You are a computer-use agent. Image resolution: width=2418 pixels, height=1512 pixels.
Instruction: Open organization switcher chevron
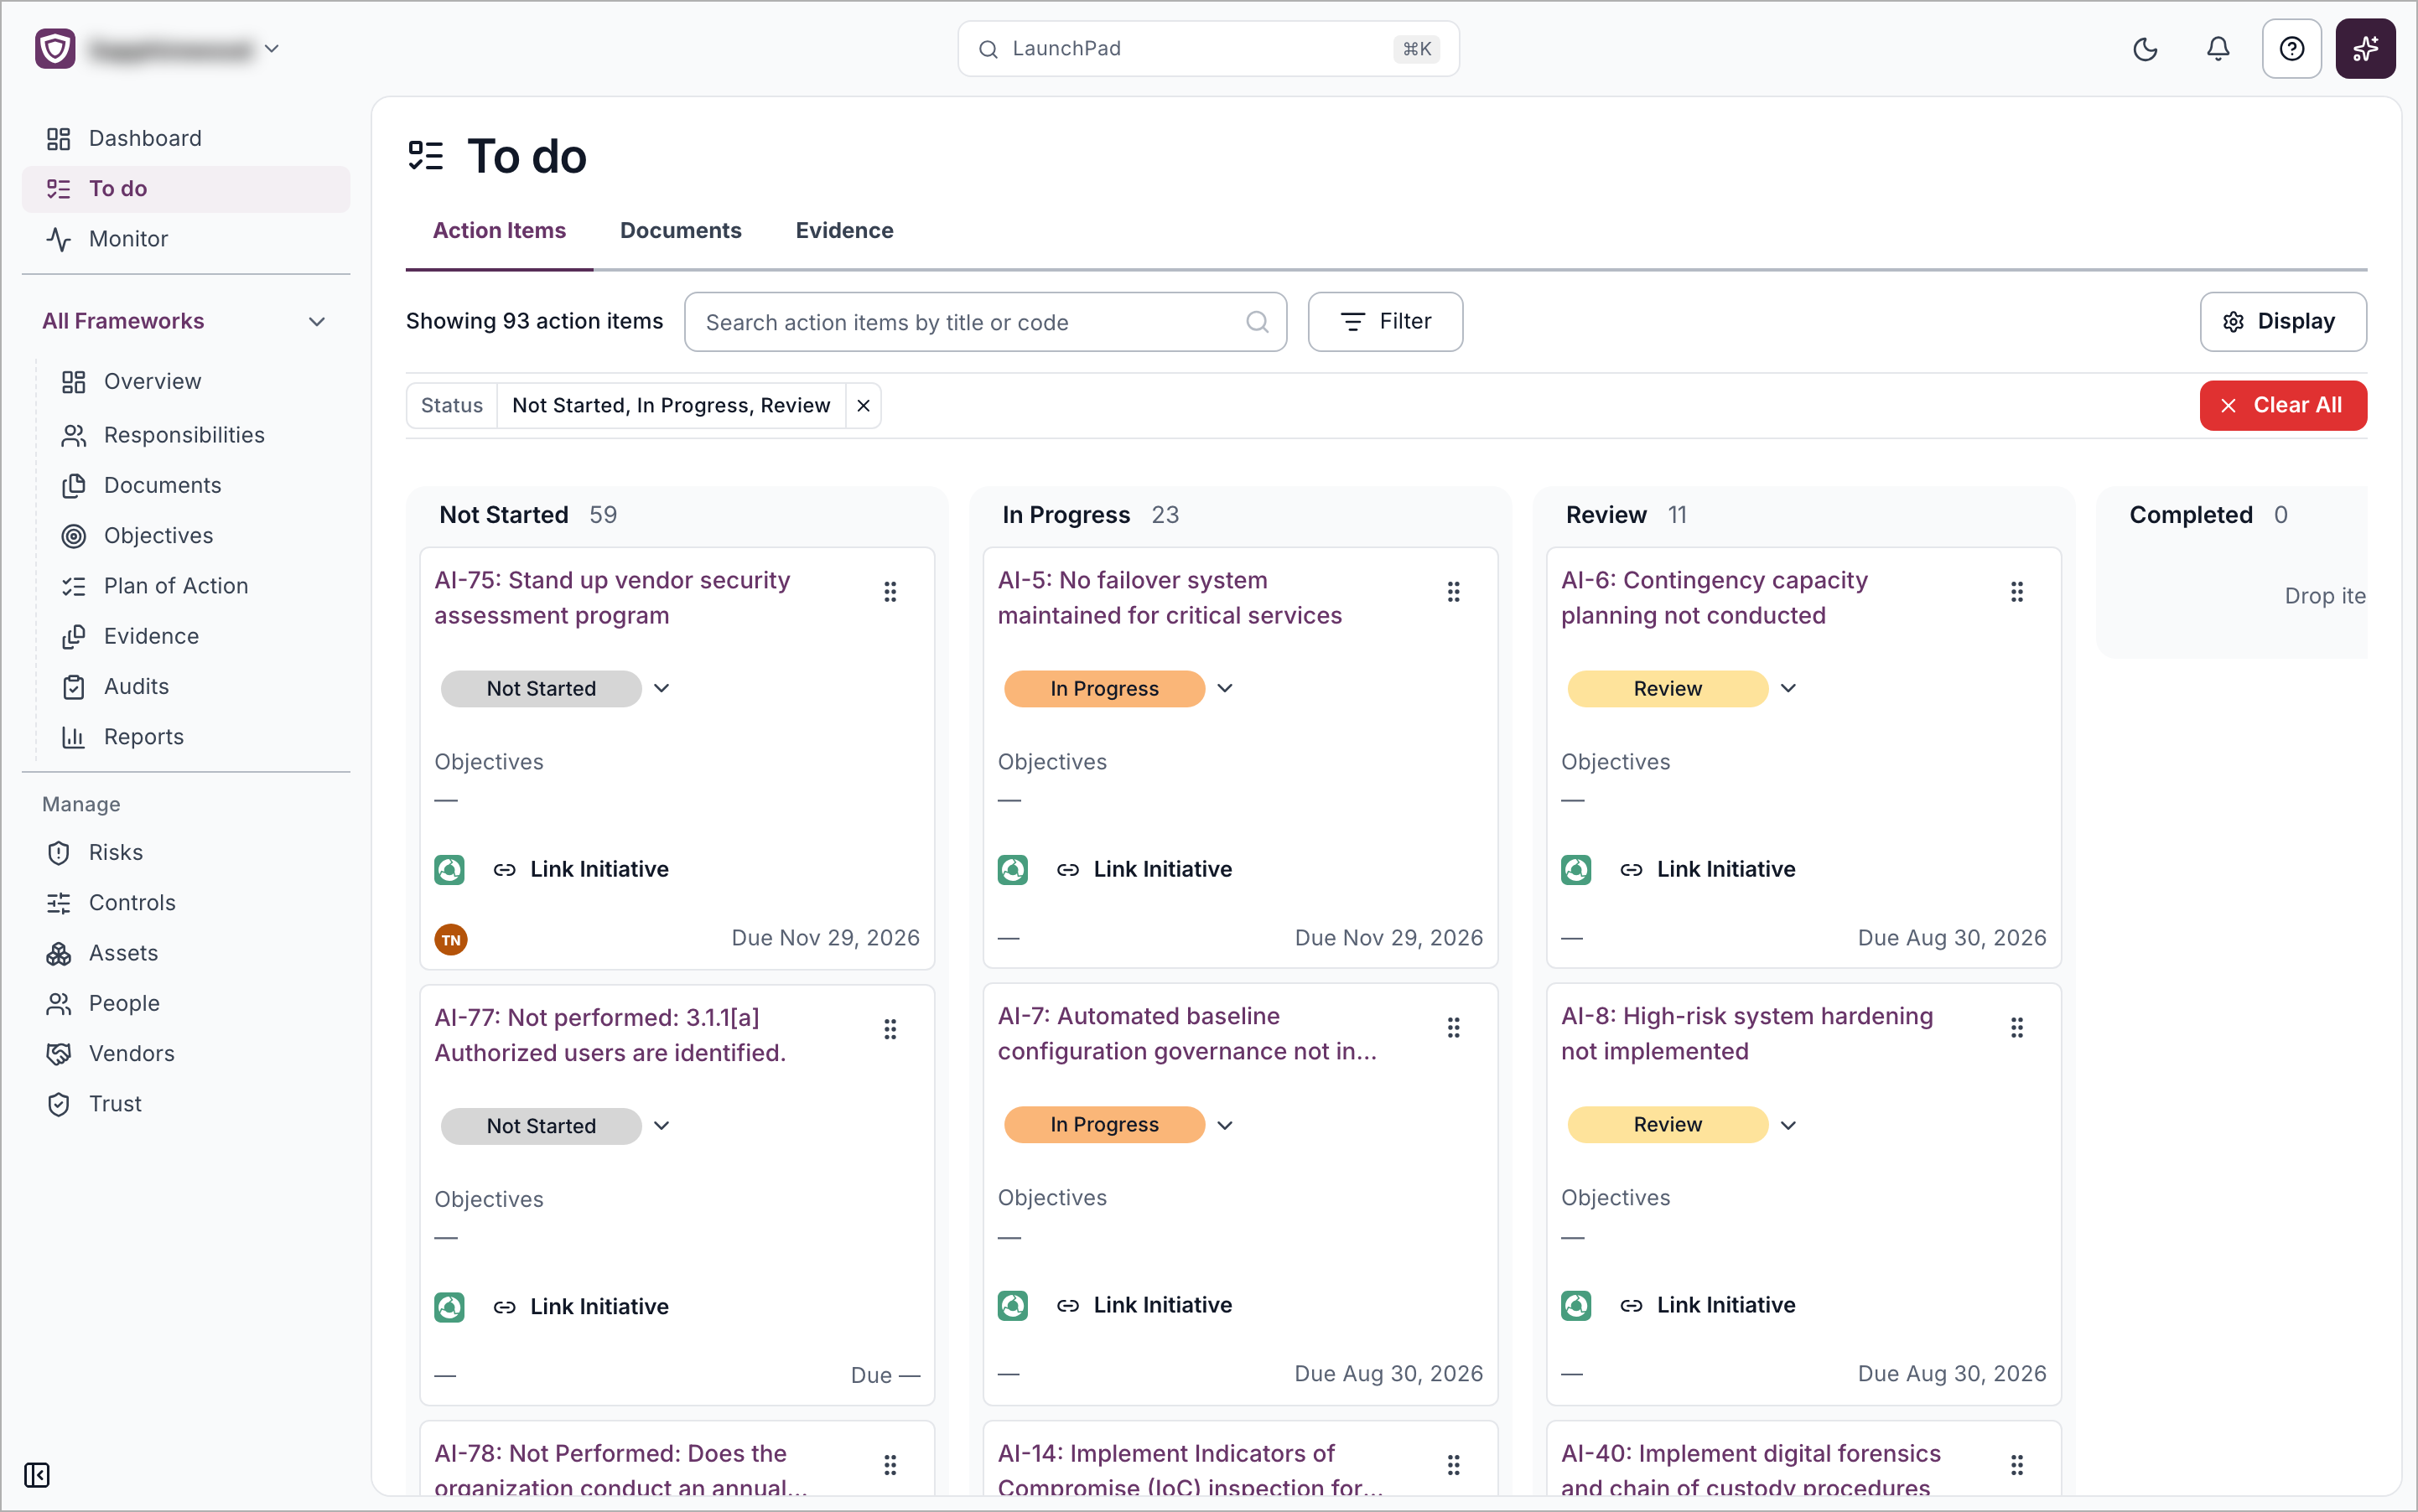tap(271, 48)
